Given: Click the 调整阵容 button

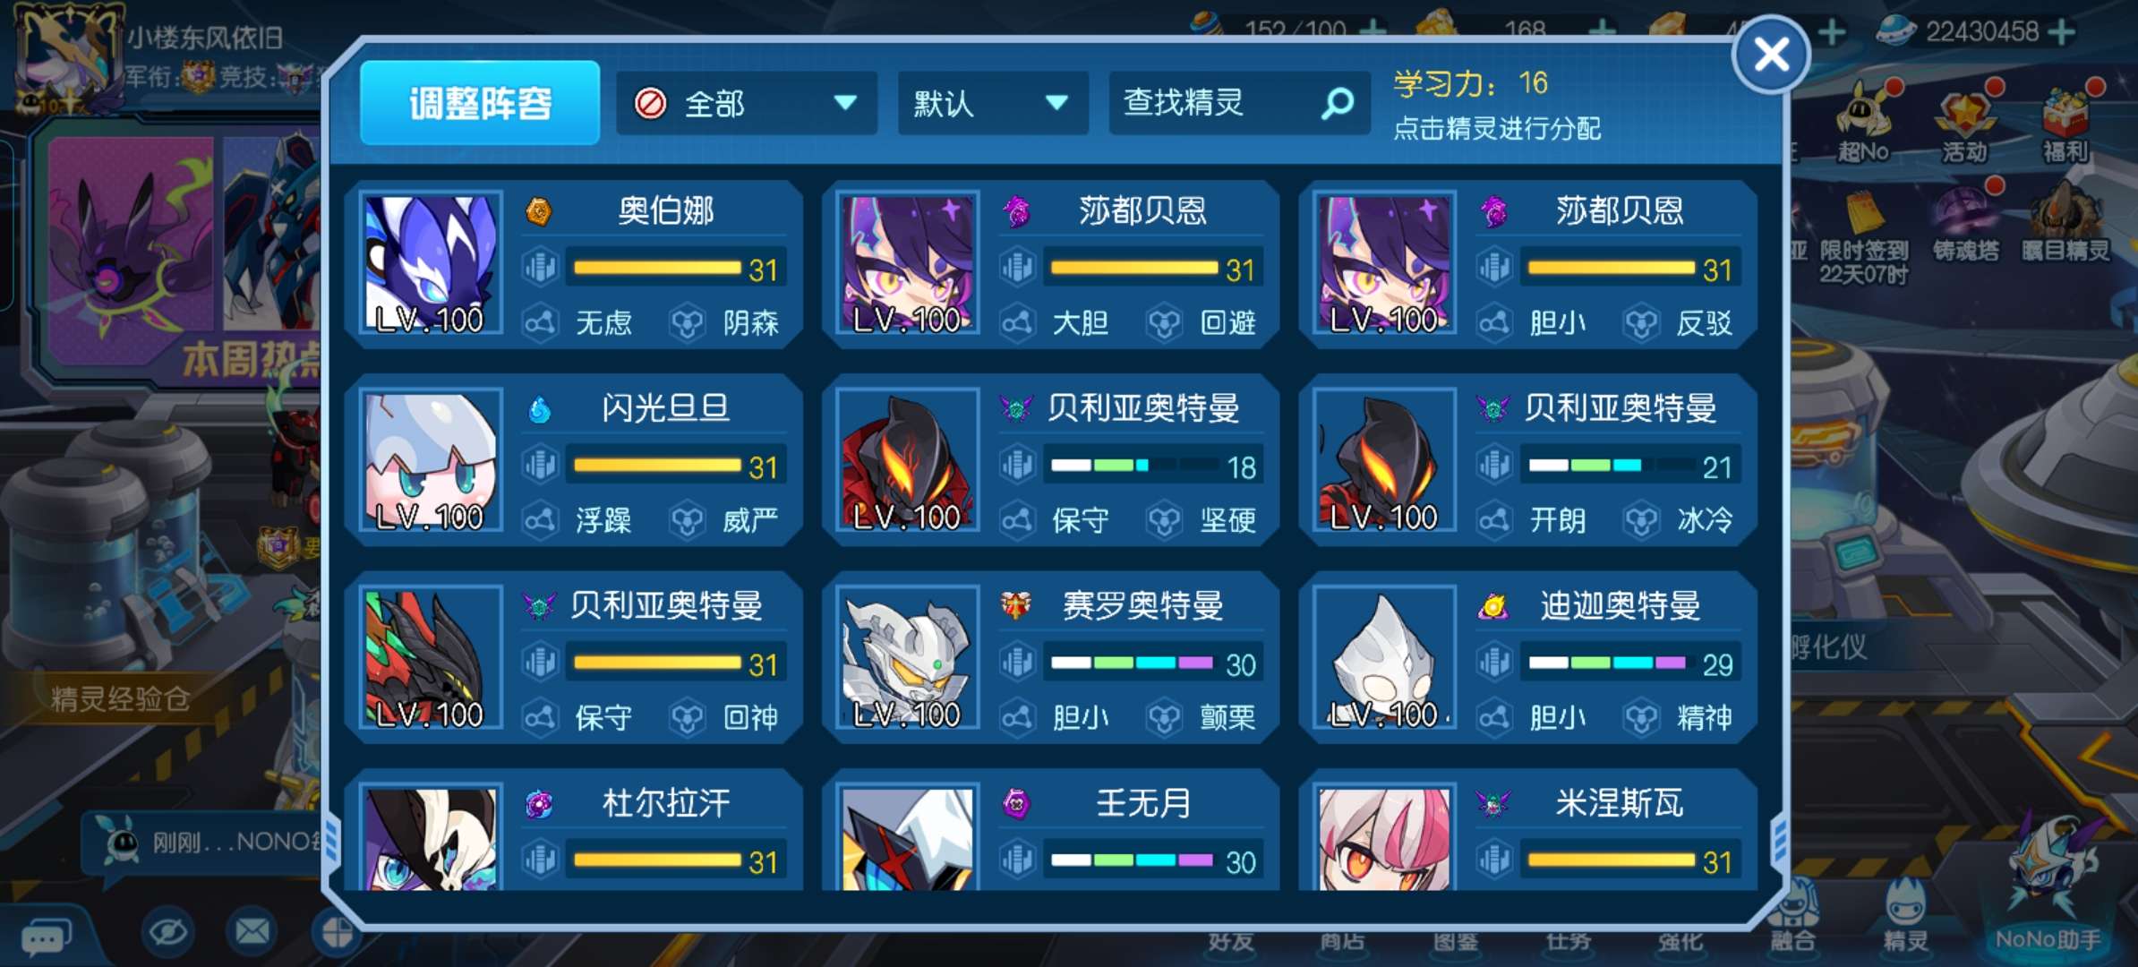Looking at the screenshot, I should click(480, 103).
